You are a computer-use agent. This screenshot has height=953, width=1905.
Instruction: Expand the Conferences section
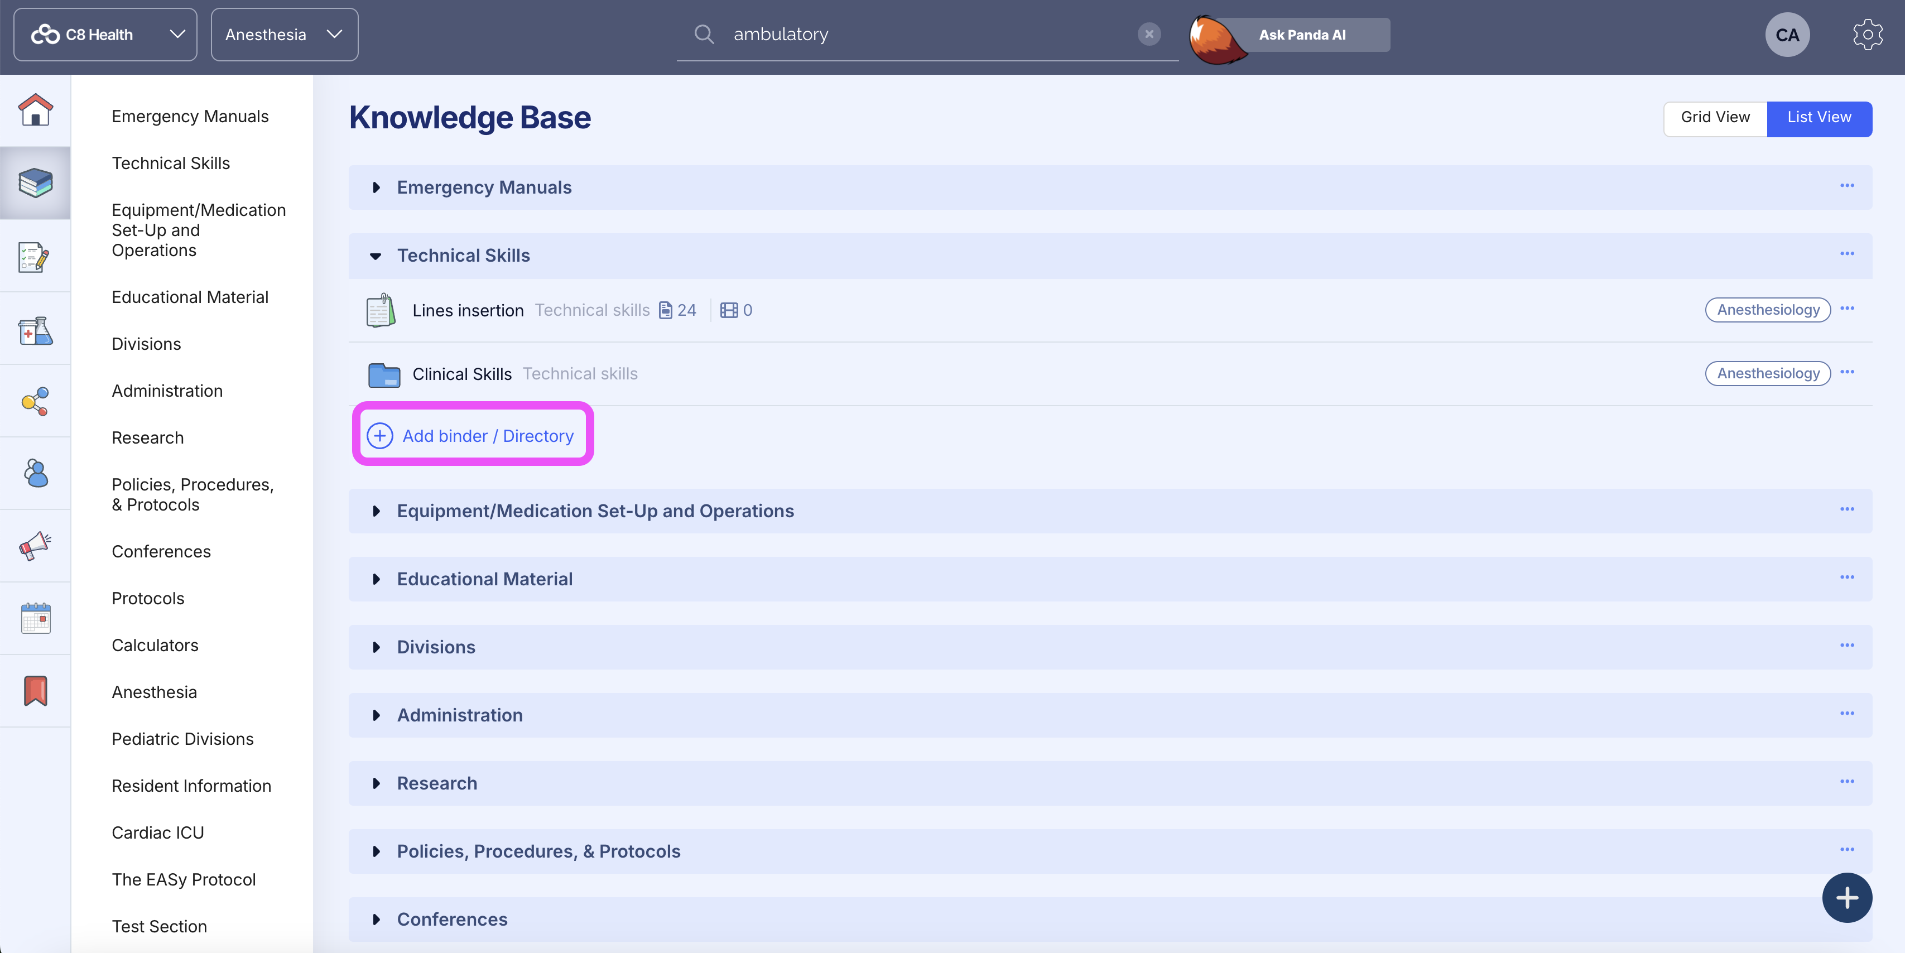point(376,920)
